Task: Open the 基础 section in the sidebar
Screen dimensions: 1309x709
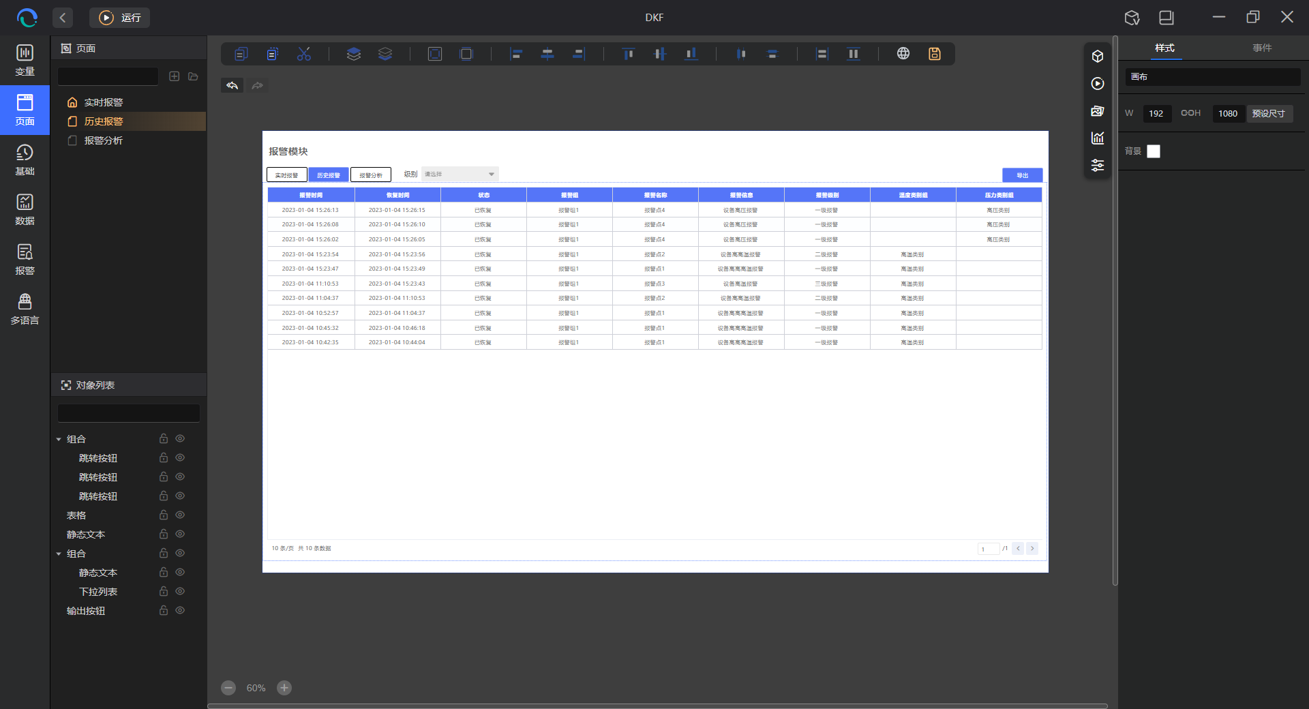Action: point(25,160)
